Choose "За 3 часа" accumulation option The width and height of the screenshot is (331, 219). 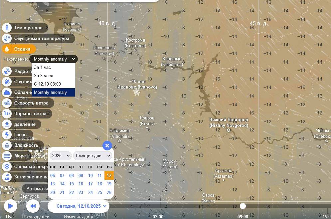coord(44,76)
